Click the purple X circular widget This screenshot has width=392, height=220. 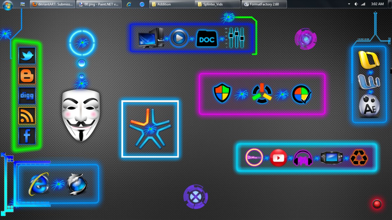click(195, 197)
